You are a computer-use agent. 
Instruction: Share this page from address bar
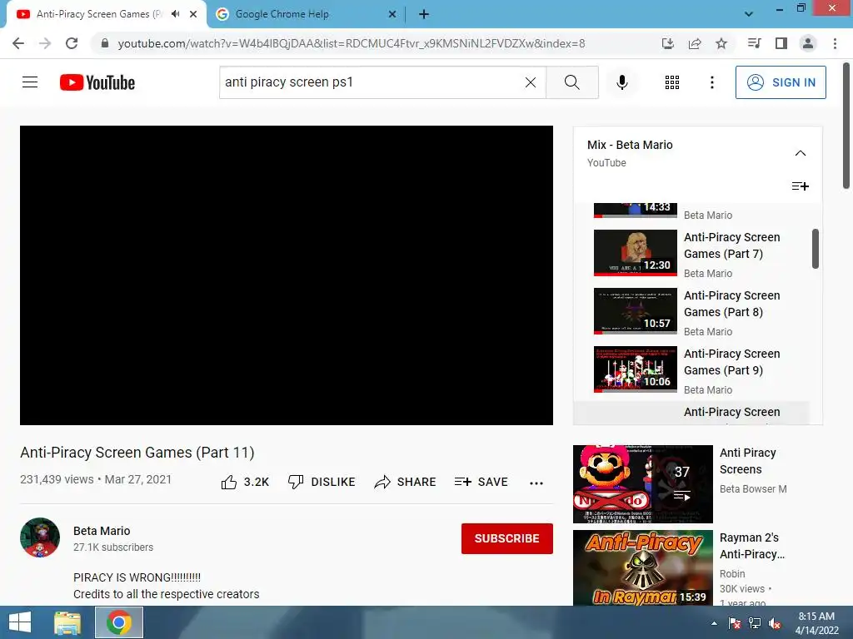pyautogui.click(x=695, y=43)
